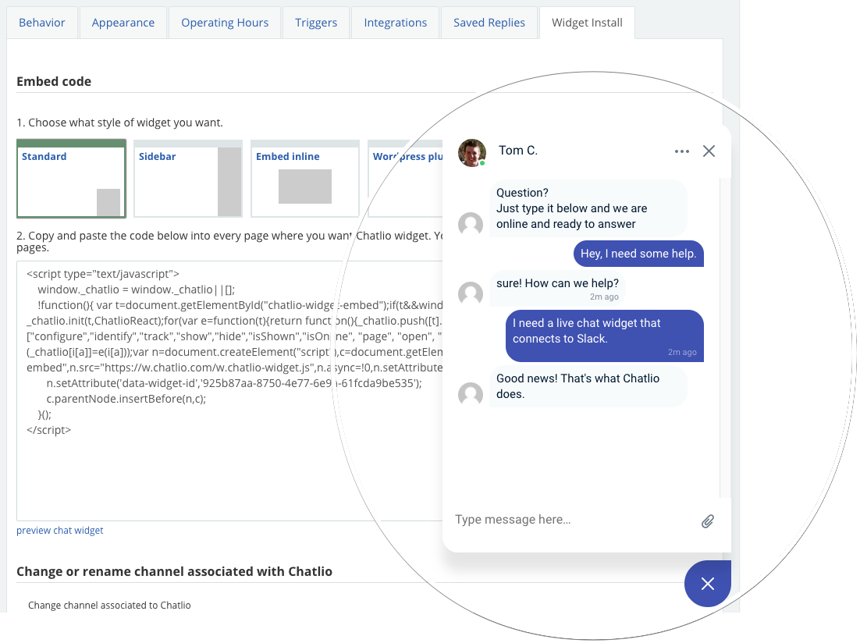Click the round blue chat launcher button
The width and height of the screenshot is (860, 643).
click(708, 584)
